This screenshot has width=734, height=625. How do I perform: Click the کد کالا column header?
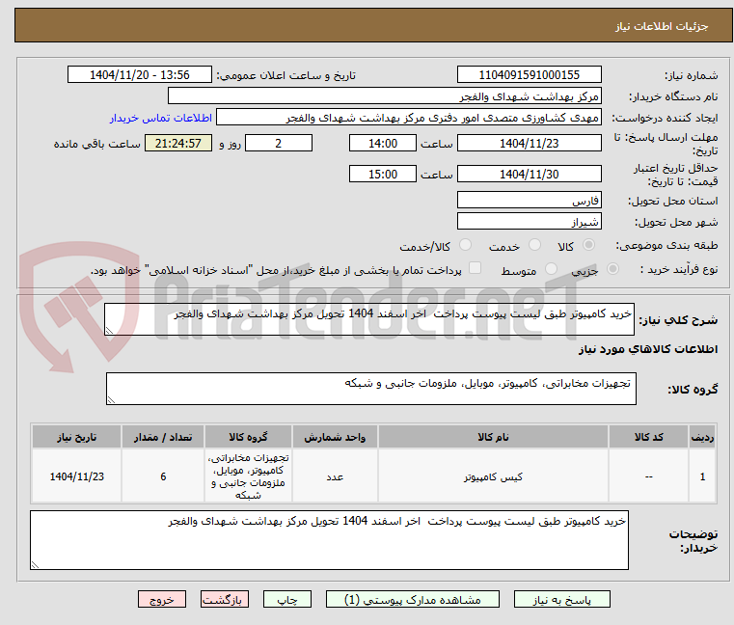click(x=648, y=437)
